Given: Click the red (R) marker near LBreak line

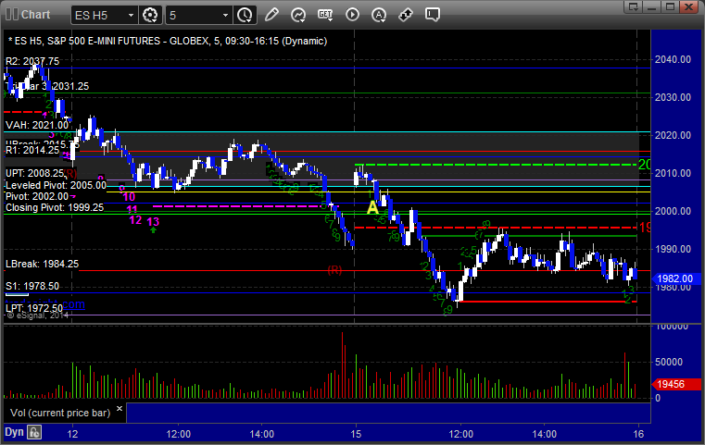Looking at the screenshot, I should pos(334,270).
